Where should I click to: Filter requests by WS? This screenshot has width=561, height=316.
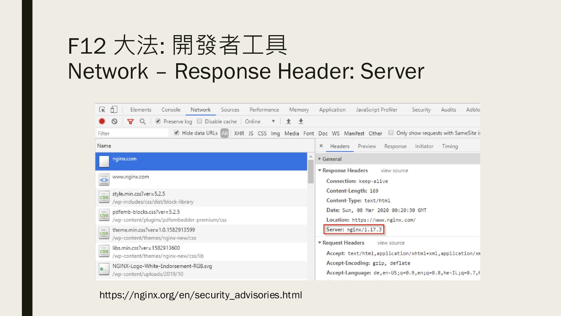click(336, 133)
